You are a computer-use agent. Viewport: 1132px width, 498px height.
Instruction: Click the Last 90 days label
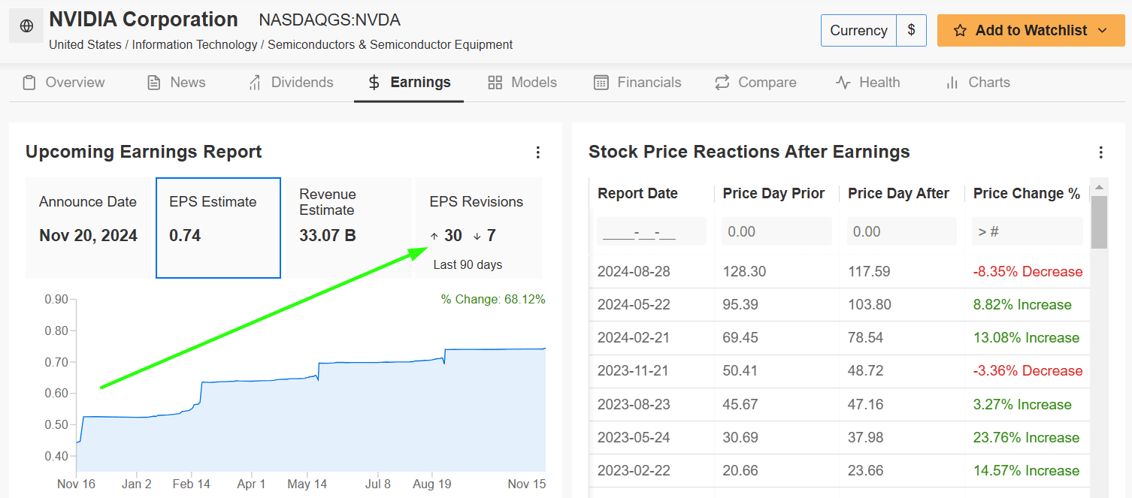[468, 264]
